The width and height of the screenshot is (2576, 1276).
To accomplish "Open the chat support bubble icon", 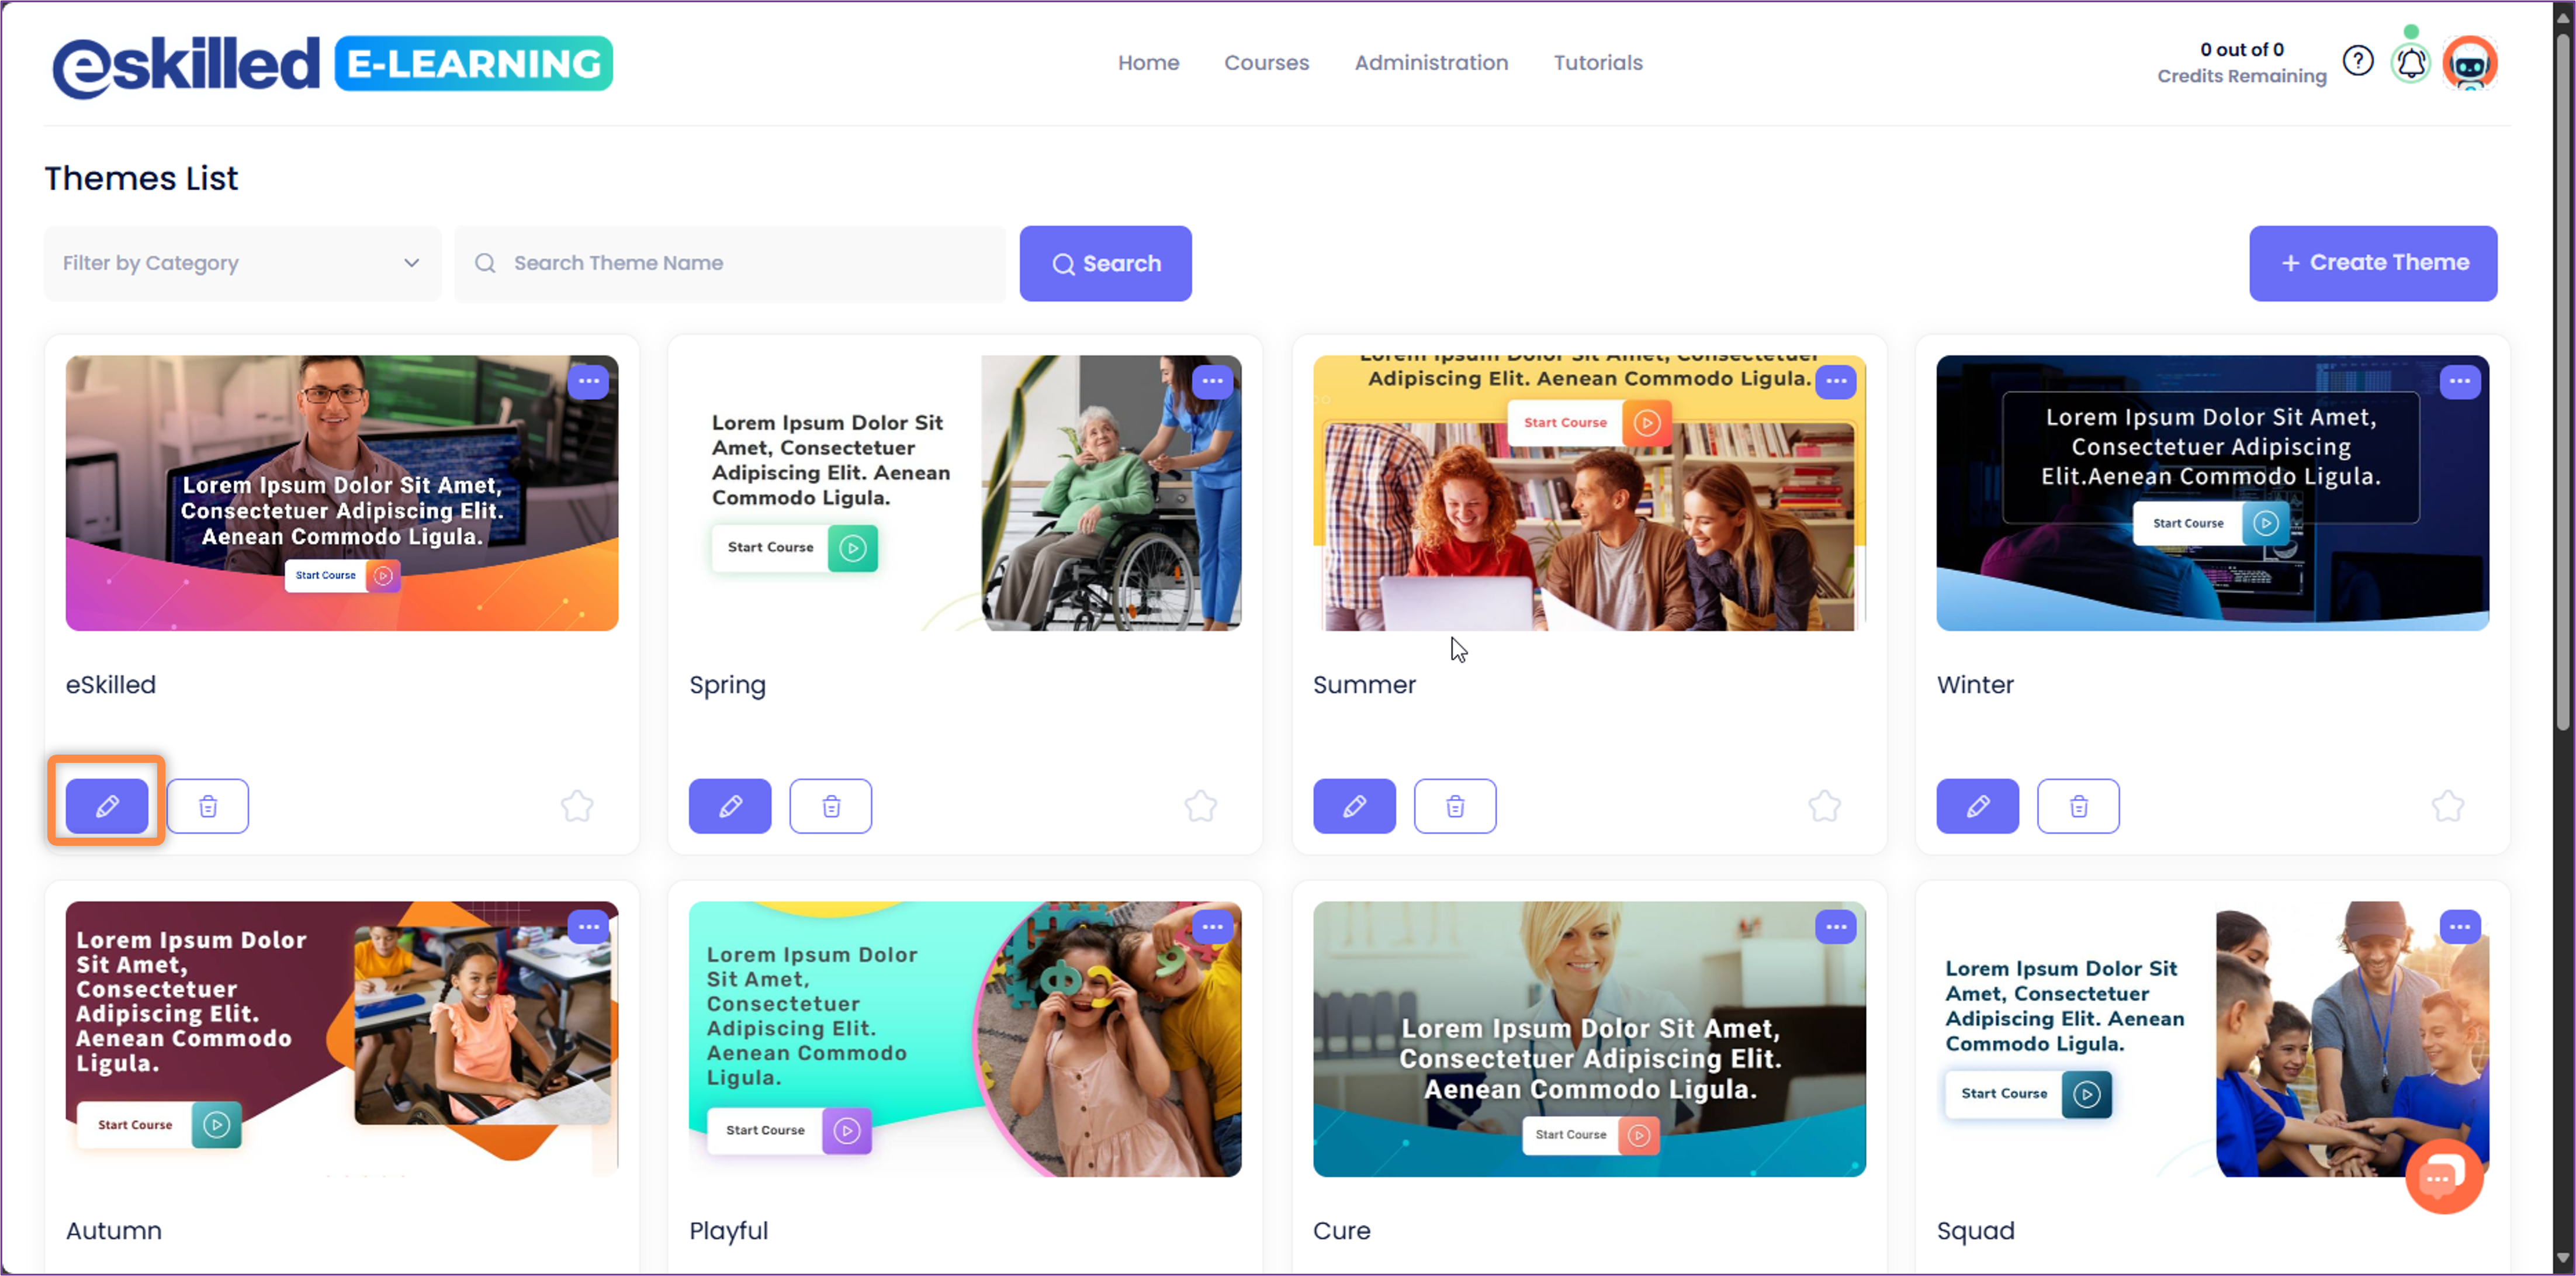I will point(2443,1177).
